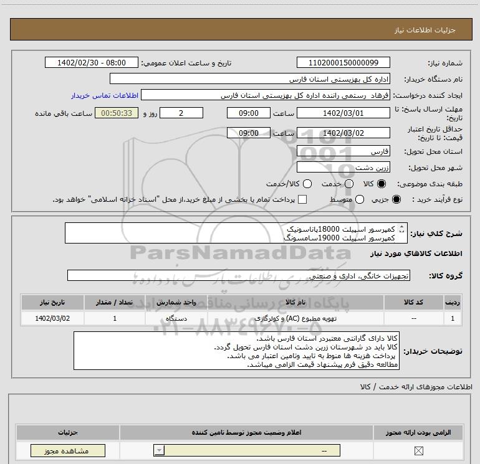480x464 pixels.
Task: Click the اعلام وضعیت مجوز header
Action: coord(246,432)
